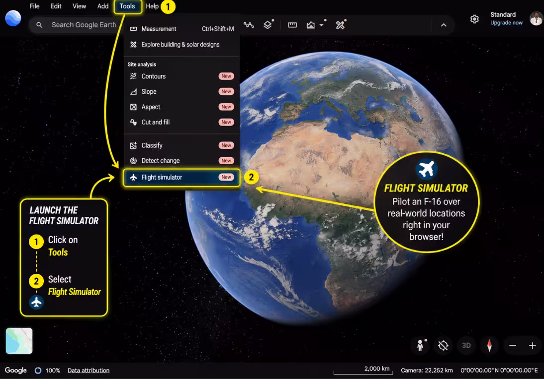Zoom out with the minus button
Screen dimensions: 544x379
[x=513, y=345]
